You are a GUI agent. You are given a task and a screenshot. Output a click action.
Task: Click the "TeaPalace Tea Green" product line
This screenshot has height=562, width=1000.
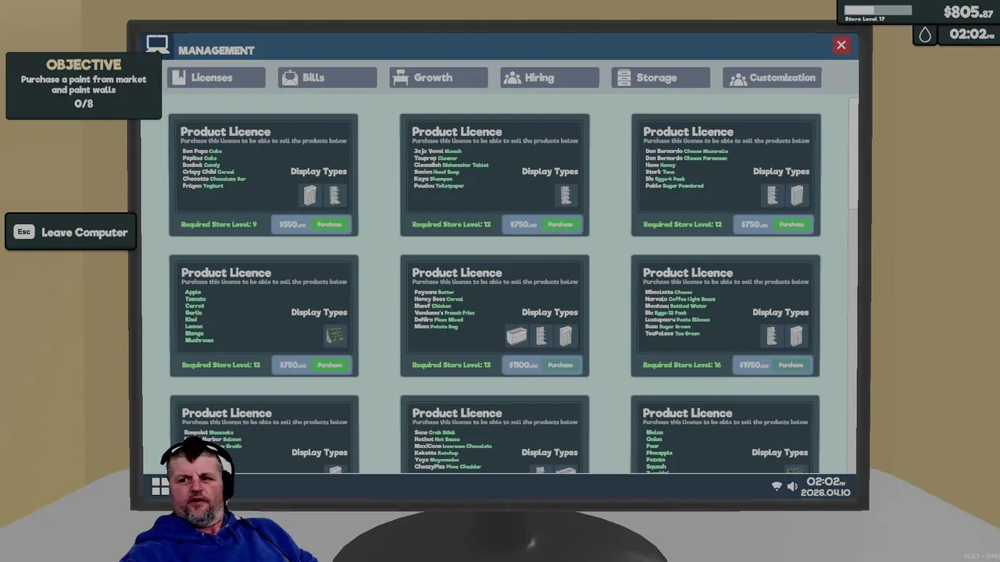[x=672, y=333]
